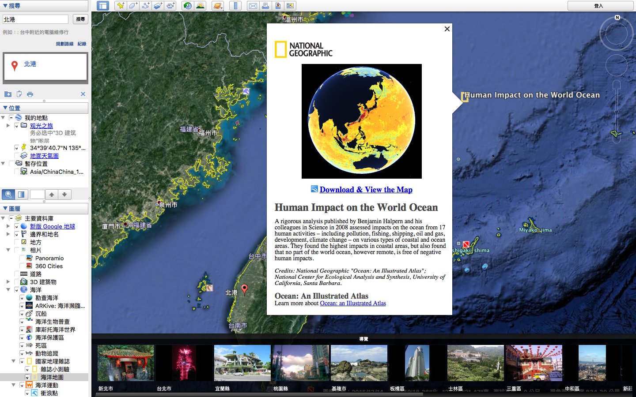Open 規劃路線 get directions link
Screen dimensions: 636x397
[64, 44]
